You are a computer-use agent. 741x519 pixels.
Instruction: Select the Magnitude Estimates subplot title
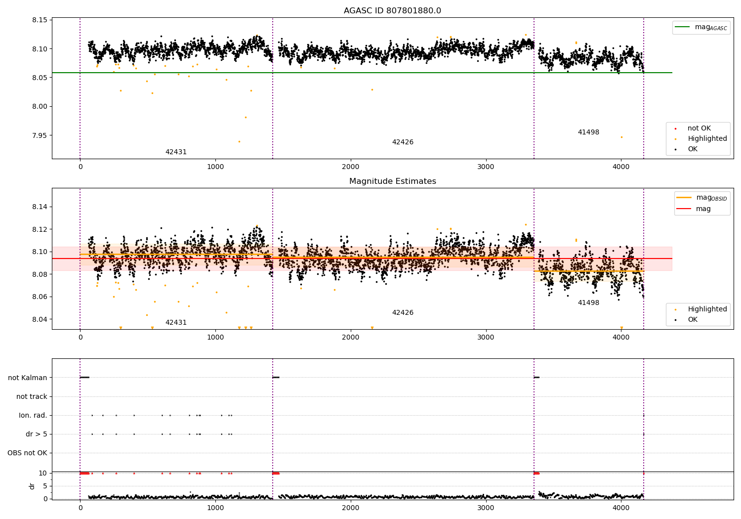click(392, 181)
